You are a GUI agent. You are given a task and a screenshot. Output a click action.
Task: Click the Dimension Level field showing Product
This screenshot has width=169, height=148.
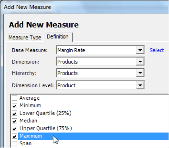click(x=100, y=85)
